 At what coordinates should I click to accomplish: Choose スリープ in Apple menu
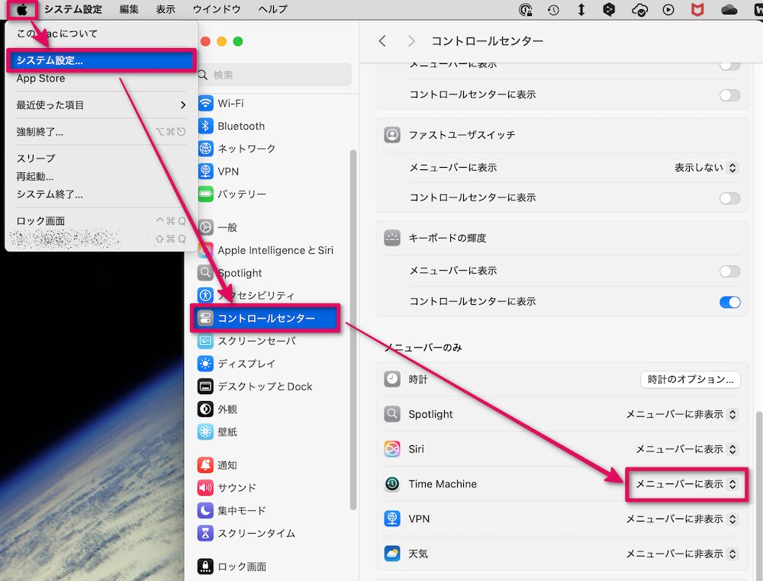101,159
